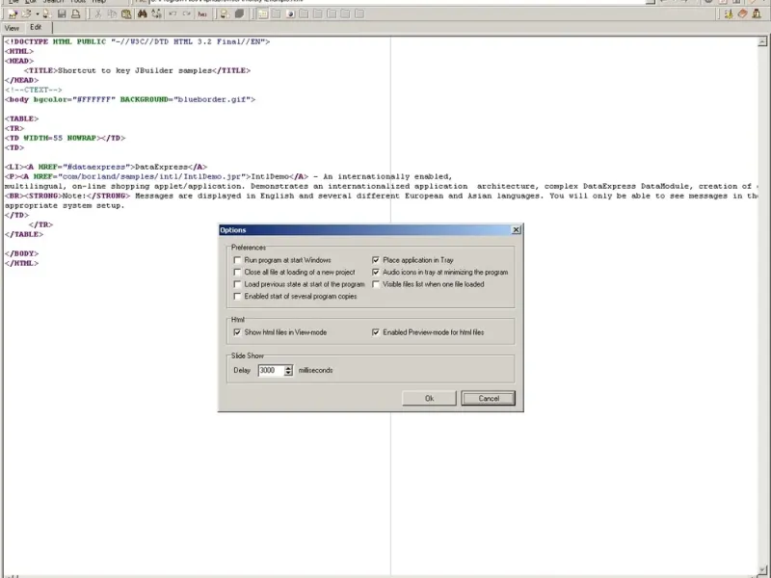Viewport: 771px width, 578px height.
Task: Switch to the Edit tab
Action: click(36, 28)
